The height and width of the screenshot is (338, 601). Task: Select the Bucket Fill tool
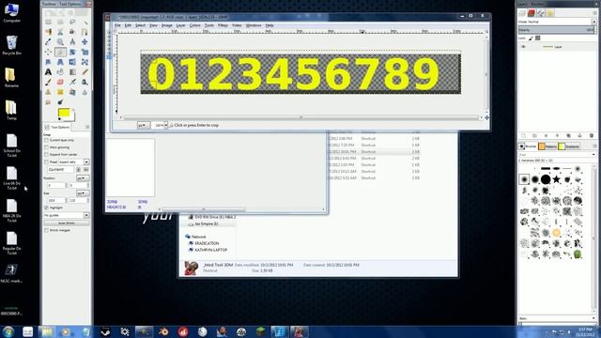coord(60,72)
